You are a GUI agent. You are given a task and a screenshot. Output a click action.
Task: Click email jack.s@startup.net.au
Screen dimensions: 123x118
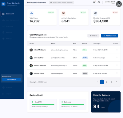click(x=58, y=58)
